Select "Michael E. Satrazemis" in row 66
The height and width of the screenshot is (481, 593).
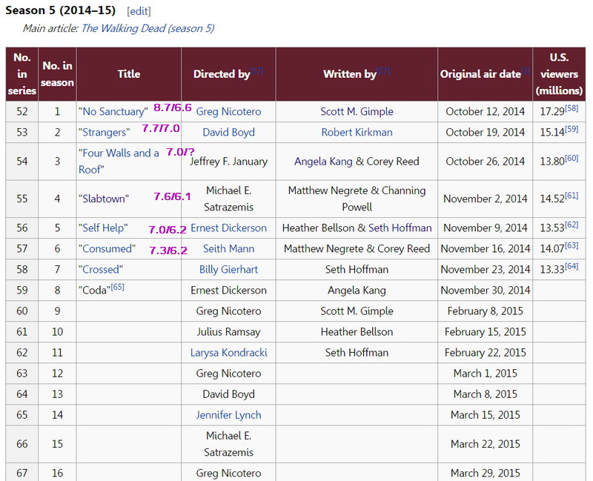click(x=228, y=444)
